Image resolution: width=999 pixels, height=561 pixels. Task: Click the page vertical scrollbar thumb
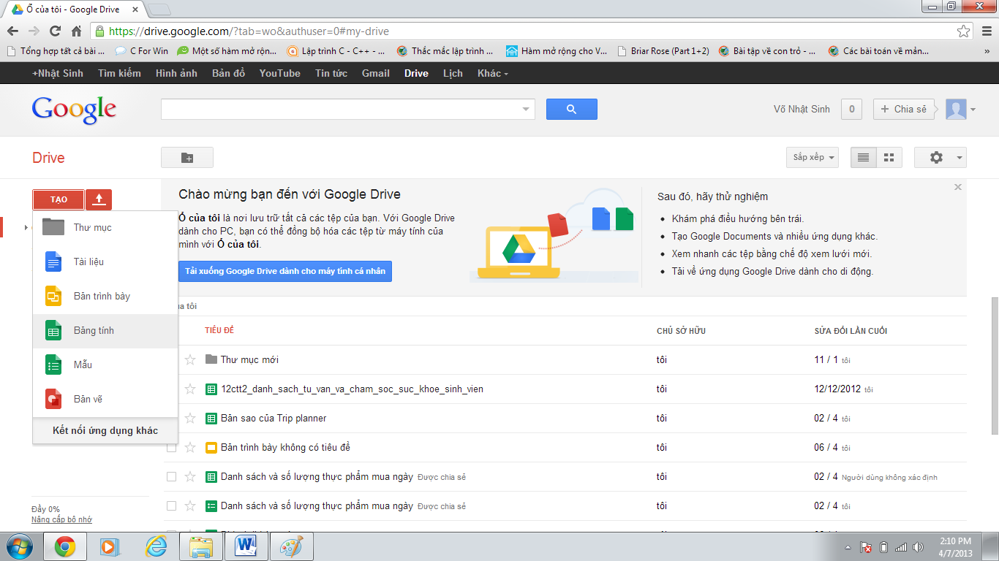coord(994,365)
